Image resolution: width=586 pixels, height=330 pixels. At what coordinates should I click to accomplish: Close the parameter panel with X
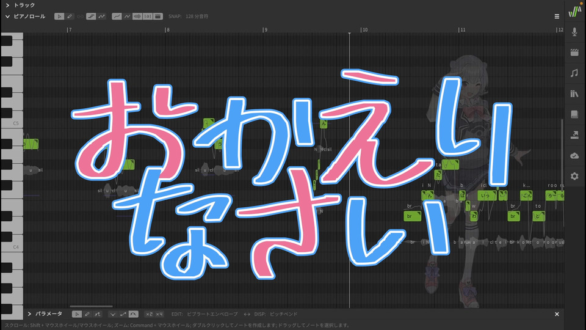[557, 314]
